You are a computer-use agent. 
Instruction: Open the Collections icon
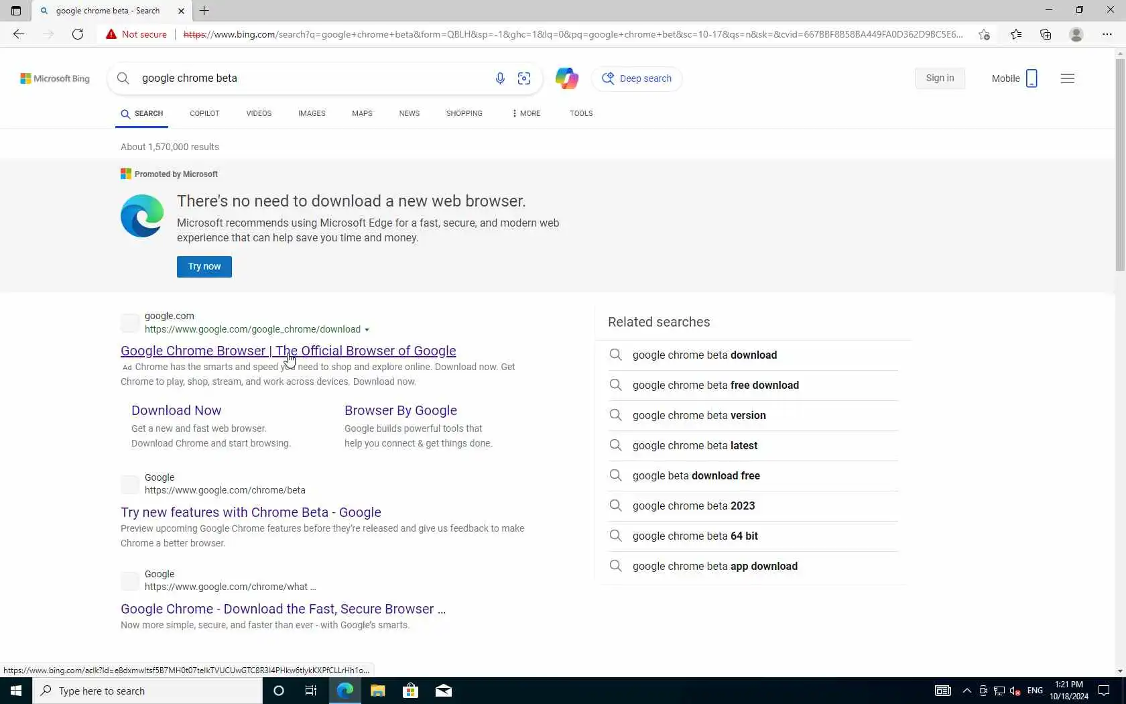click(1046, 34)
